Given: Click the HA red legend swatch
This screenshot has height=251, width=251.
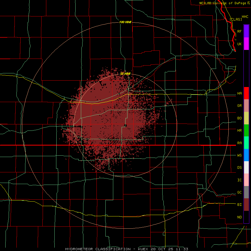Looking at the screenshot, I should click(x=246, y=93).
